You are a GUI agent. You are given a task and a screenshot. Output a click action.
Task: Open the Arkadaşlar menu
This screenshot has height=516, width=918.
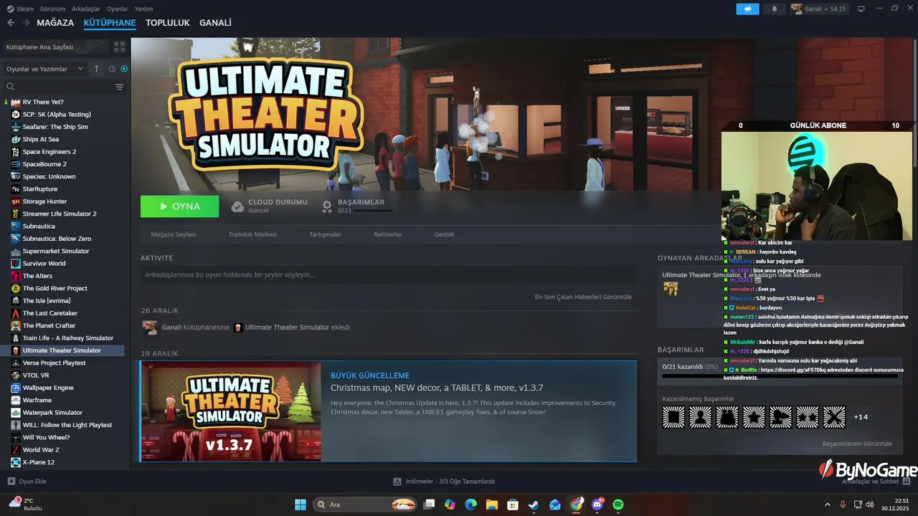[x=86, y=9]
